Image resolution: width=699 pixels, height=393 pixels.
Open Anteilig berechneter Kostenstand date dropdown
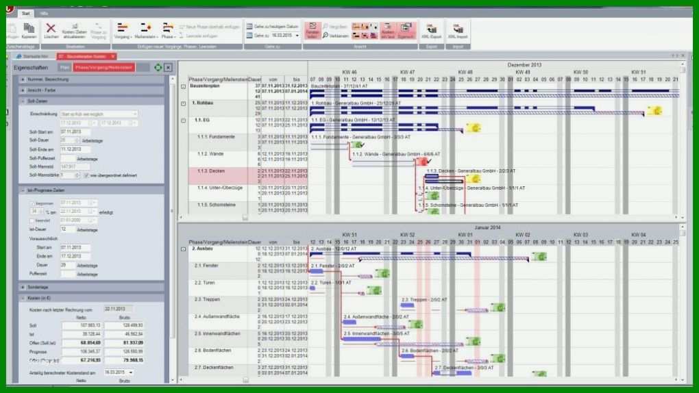pos(131,372)
